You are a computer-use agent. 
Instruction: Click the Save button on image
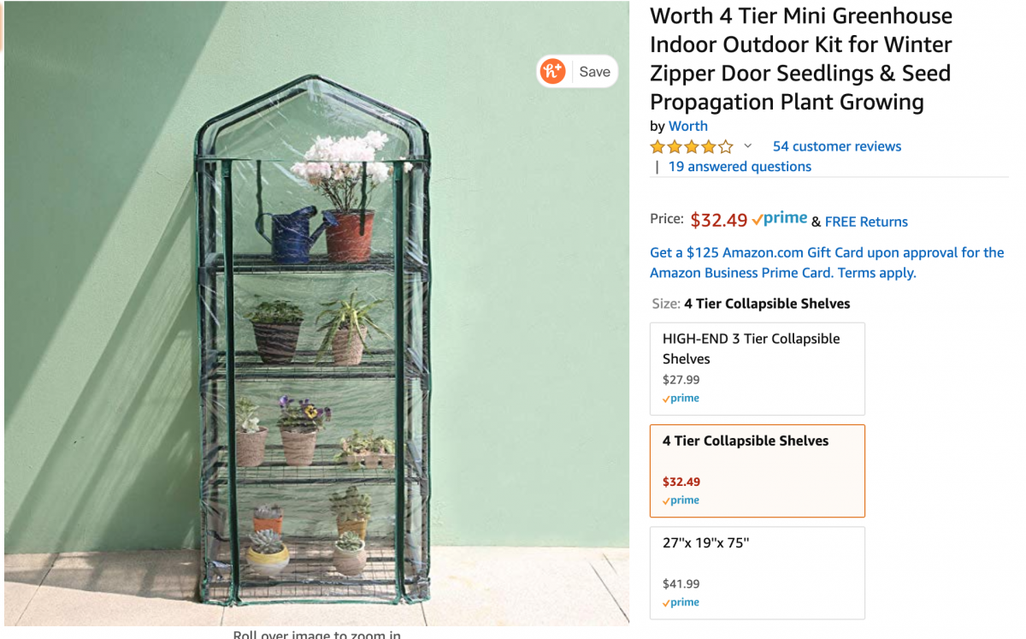pos(594,72)
